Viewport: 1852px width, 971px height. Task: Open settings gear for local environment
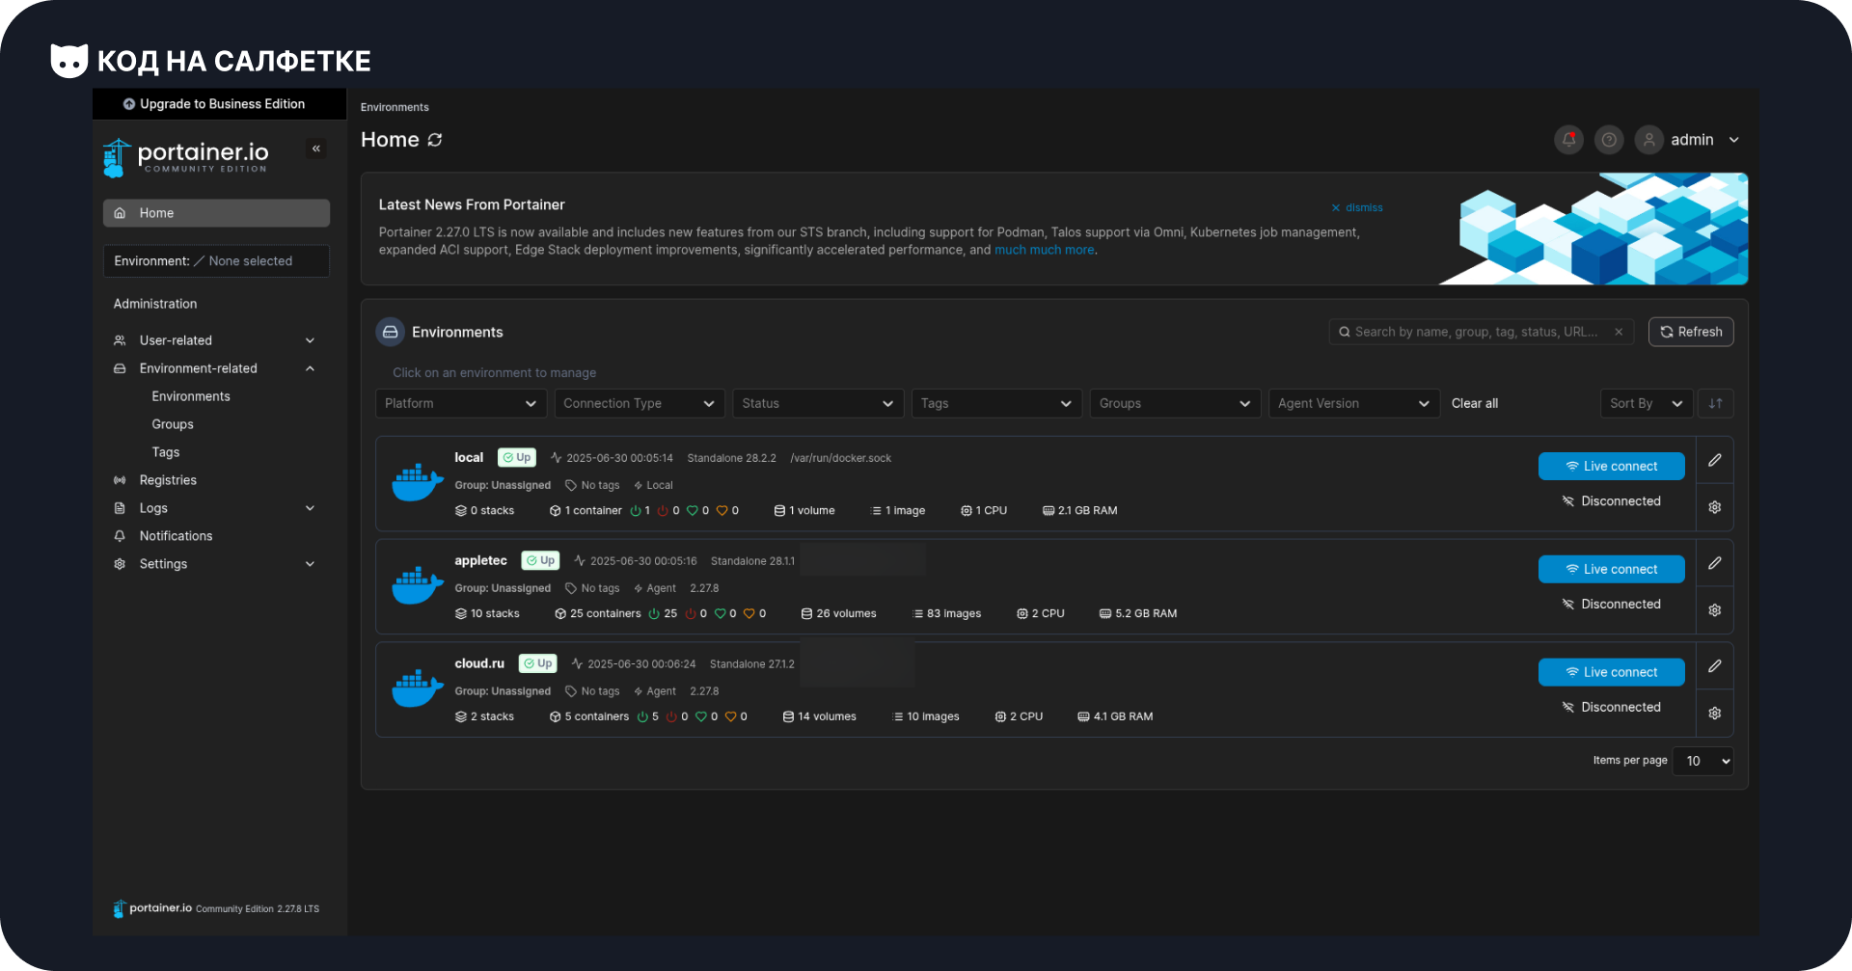[x=1715, y=507]
